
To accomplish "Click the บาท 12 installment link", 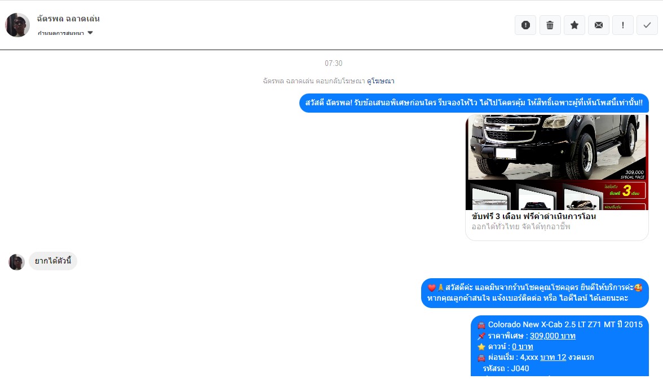I will pyautogui.click(x=552, y=358).
